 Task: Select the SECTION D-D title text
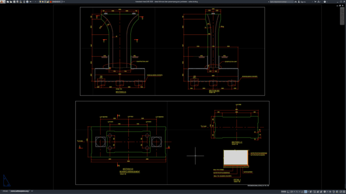tap(128, 169)
